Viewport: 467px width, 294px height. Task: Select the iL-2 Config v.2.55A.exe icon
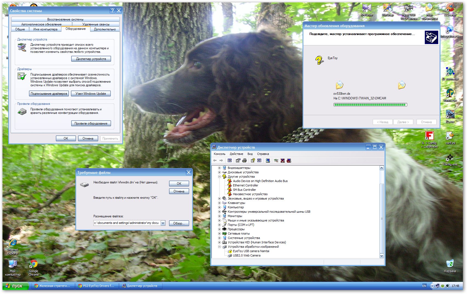(429, 140)
